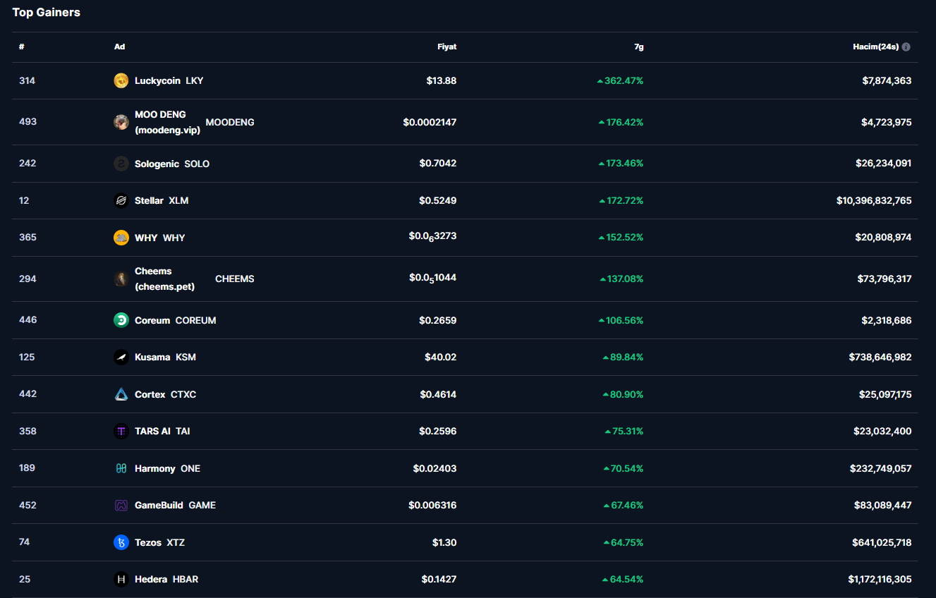Click the WHY coin logo icon

121,238
